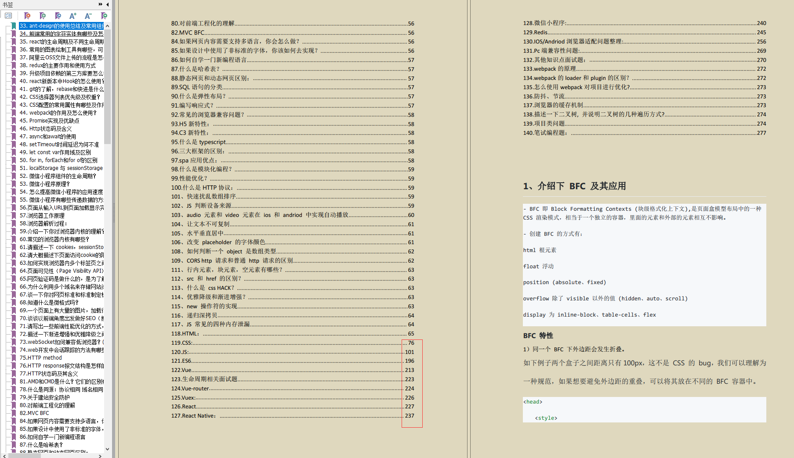Go to TOC entry '100.什么是 HTTP 协议'

293,188
